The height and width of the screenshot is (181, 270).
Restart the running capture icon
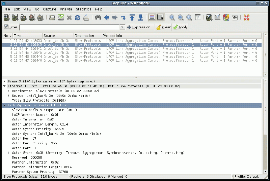(40, 17)
